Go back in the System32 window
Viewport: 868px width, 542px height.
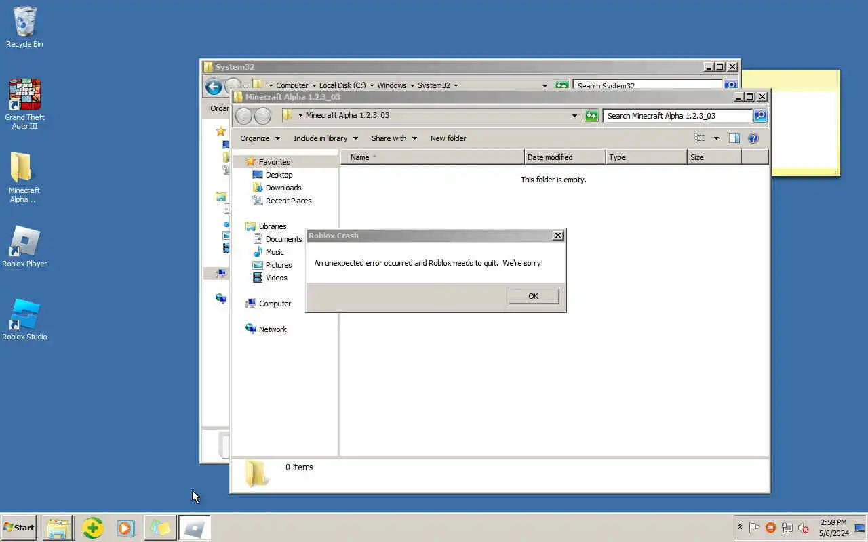click(x=214, y=86)
